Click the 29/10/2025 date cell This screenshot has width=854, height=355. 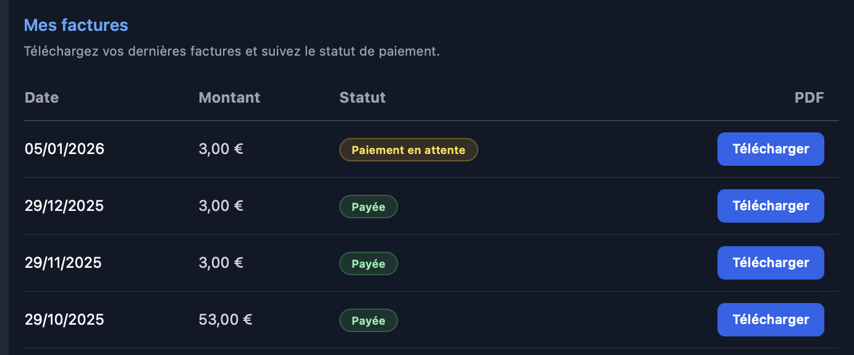click(x=64, y=320)
